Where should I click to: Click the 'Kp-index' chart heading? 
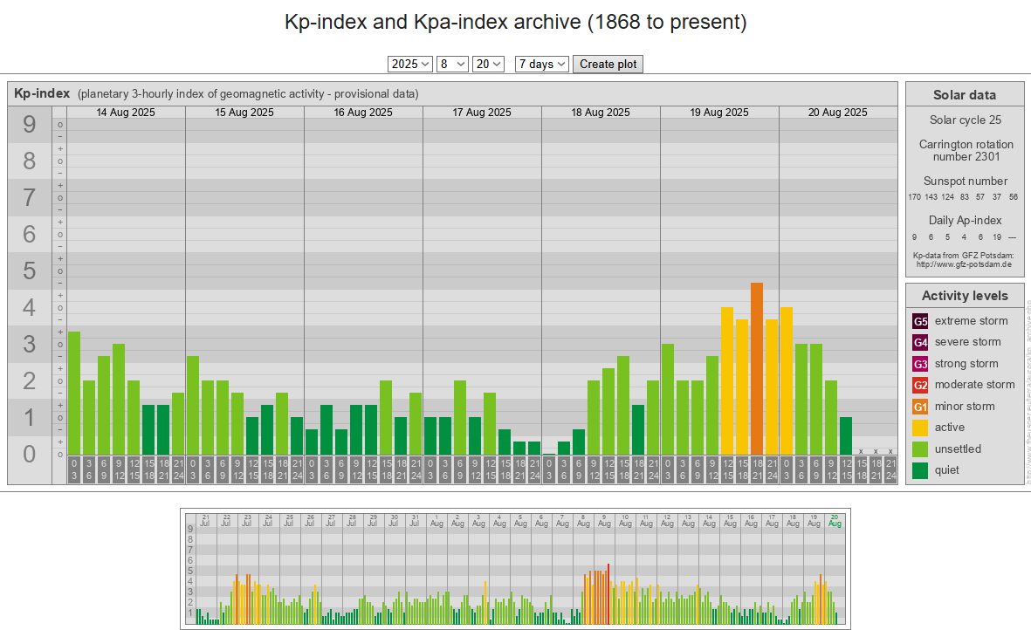[42, 93]
